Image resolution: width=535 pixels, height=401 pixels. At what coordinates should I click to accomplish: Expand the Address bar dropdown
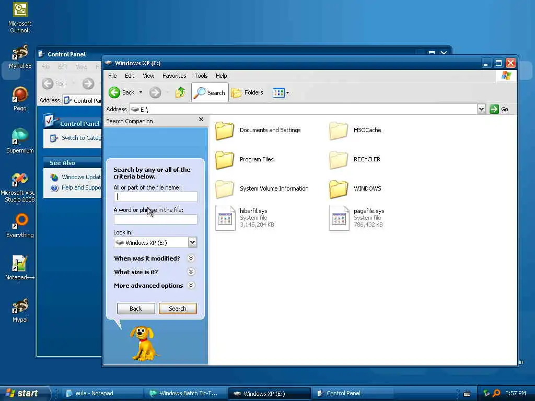tap(481, 109)
